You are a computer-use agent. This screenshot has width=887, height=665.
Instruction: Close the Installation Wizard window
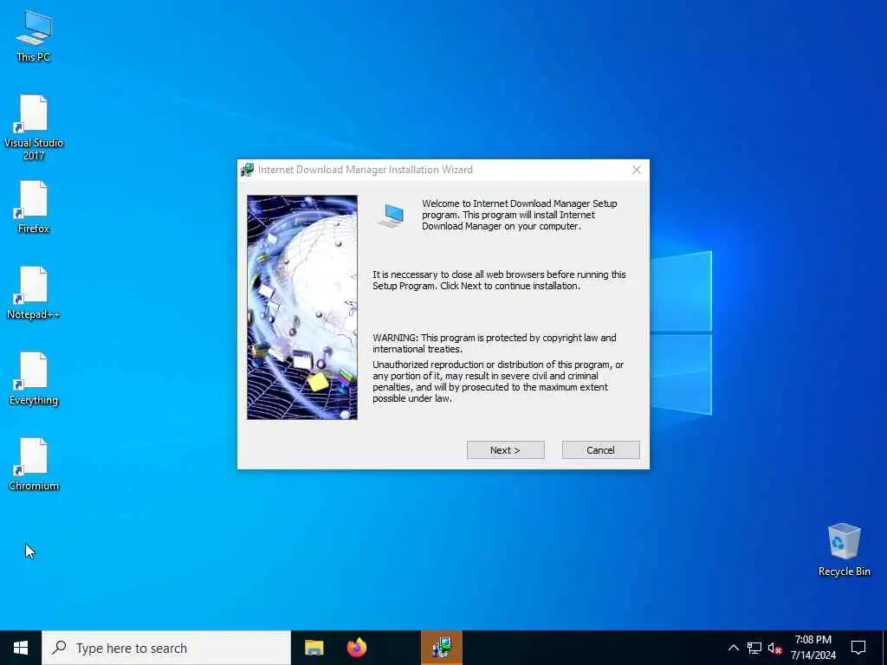tap(637, 170)
